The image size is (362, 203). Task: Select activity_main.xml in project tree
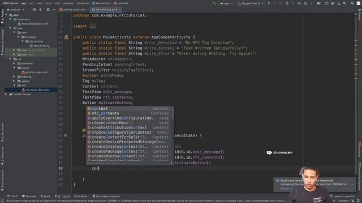coord(35,72)
